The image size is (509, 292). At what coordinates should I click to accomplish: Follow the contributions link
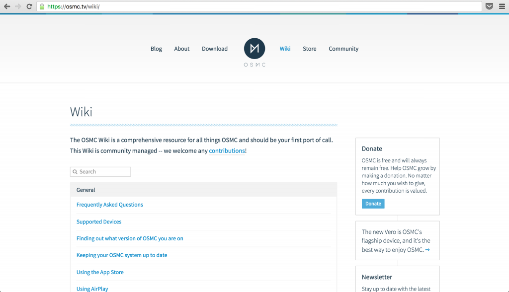coord(227,150)
